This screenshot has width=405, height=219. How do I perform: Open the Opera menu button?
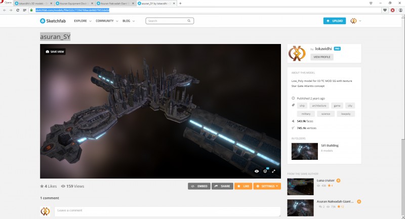[6, 3]
